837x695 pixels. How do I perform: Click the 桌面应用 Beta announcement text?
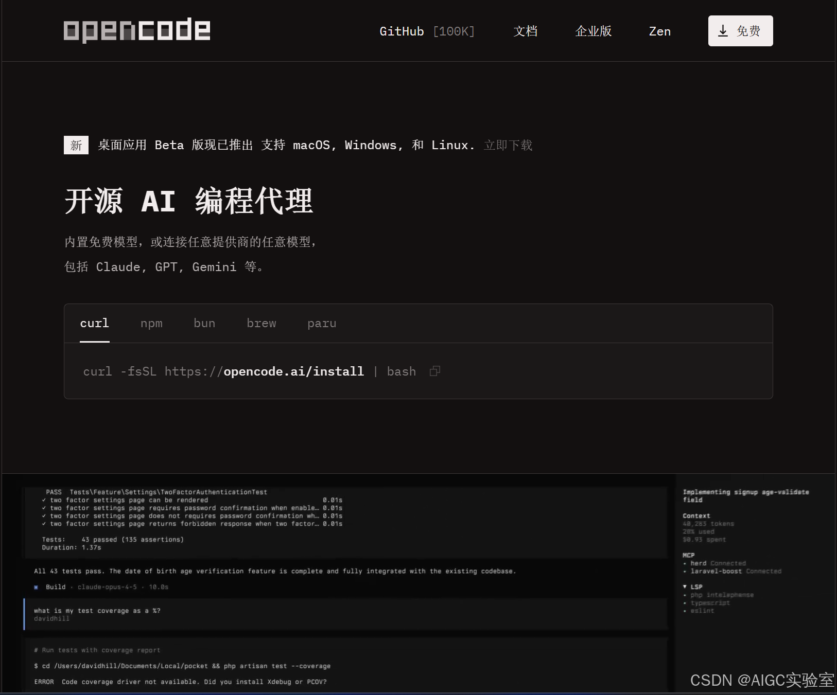286,145
